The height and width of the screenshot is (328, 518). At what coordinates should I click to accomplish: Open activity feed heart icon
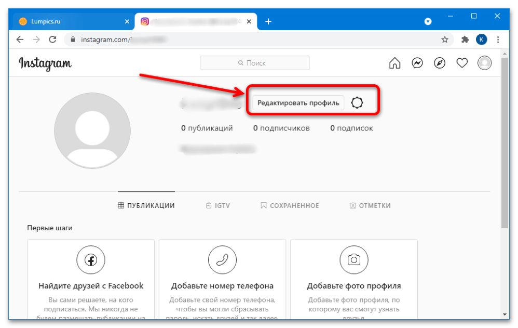tap(462, 63)
